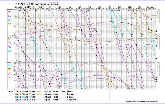The image size is (165, 104).
Task: Click the '5月' month label on the top axis
Action: click(70, 7)
